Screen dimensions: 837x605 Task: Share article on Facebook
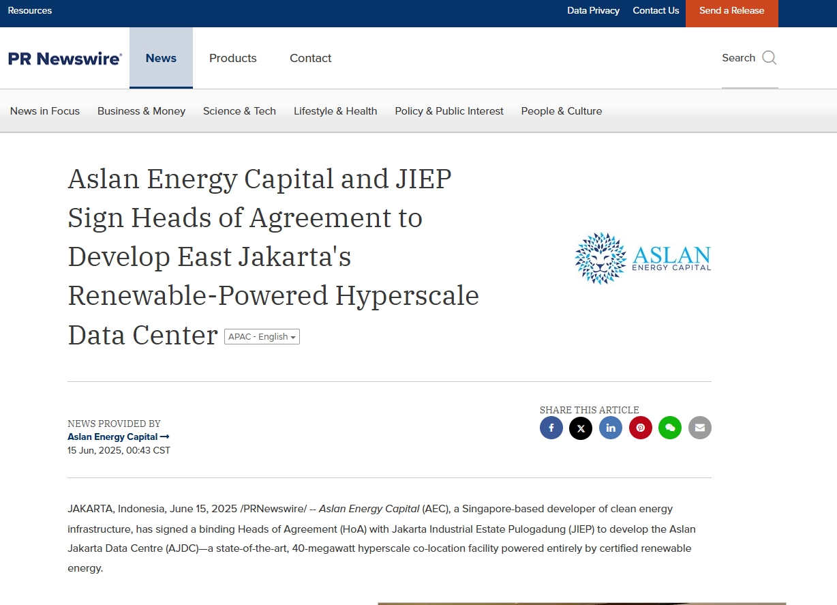pos(551,428)
